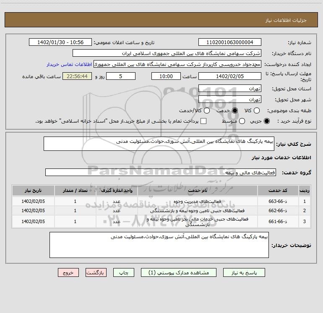Choose the جزیی purchase process option
Screen dimensions: 323x313
(266, 121)
